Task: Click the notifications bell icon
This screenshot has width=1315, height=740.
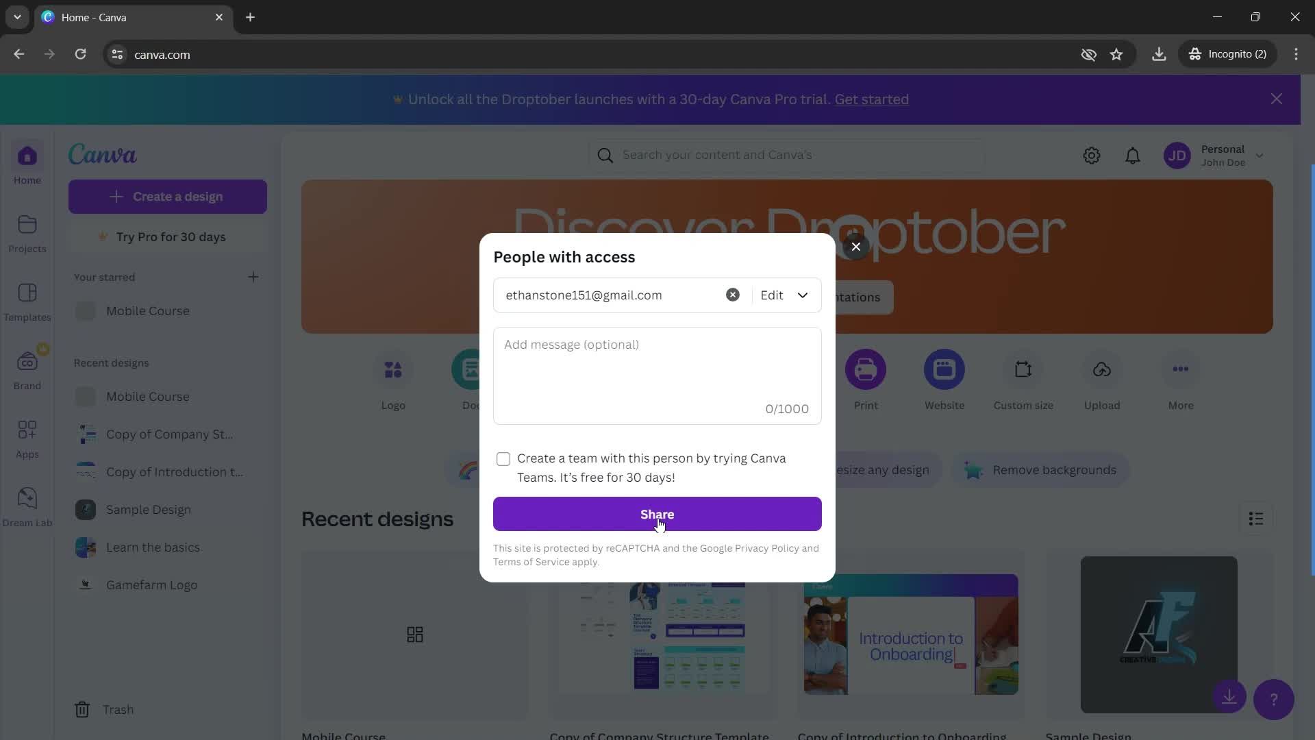Action: 1134,156
